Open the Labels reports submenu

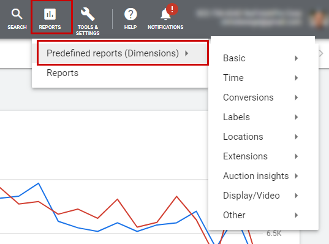(263, 117)
